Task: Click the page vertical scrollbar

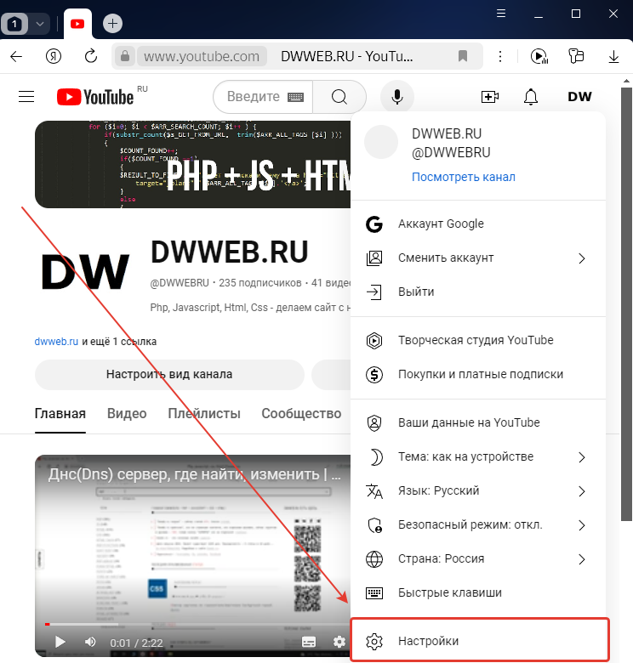Action: 626,304
